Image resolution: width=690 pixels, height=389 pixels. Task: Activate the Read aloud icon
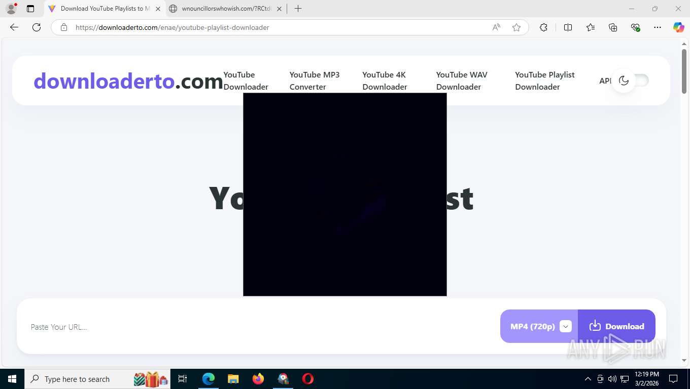coord(496,27)
